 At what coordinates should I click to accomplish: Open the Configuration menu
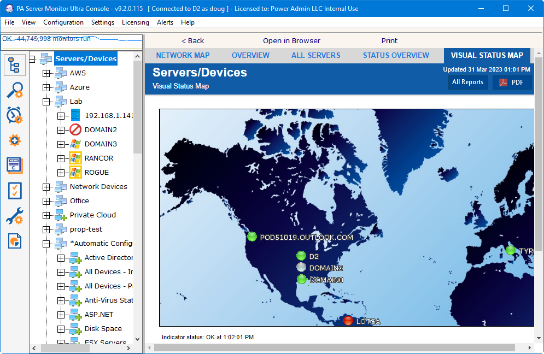63,22
